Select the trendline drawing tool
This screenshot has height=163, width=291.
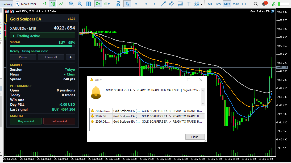(x=163, y=4)
